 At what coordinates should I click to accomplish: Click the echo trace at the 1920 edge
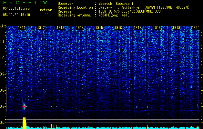click(198, 106)
